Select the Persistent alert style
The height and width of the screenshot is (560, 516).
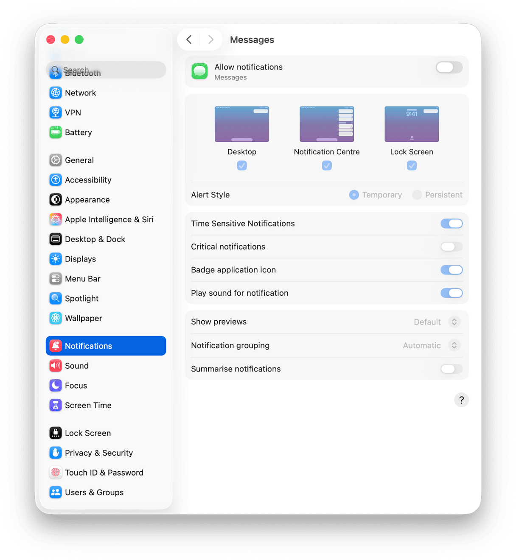click(x=417, y=195)
